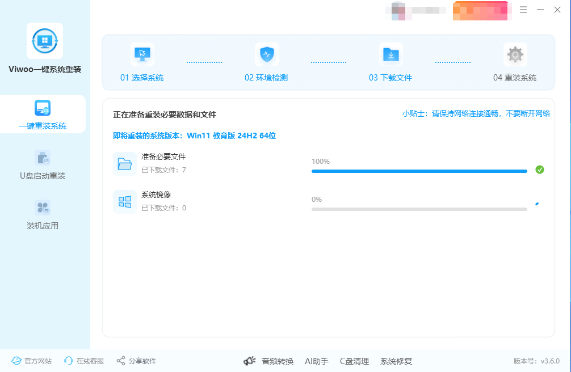The image size is (571, 372).
Task: Open the 一键重装系统 sidebar icon
Action: coord(43,108)
